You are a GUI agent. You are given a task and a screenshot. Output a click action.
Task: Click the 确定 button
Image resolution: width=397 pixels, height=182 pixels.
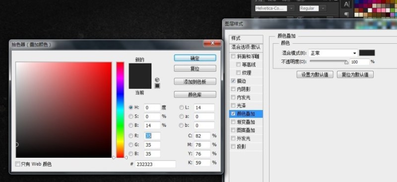coord(195,58)
